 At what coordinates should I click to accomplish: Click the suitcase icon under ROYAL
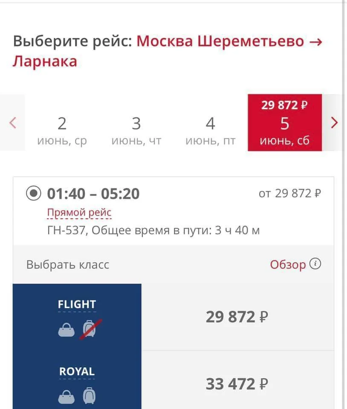point(89,396)
